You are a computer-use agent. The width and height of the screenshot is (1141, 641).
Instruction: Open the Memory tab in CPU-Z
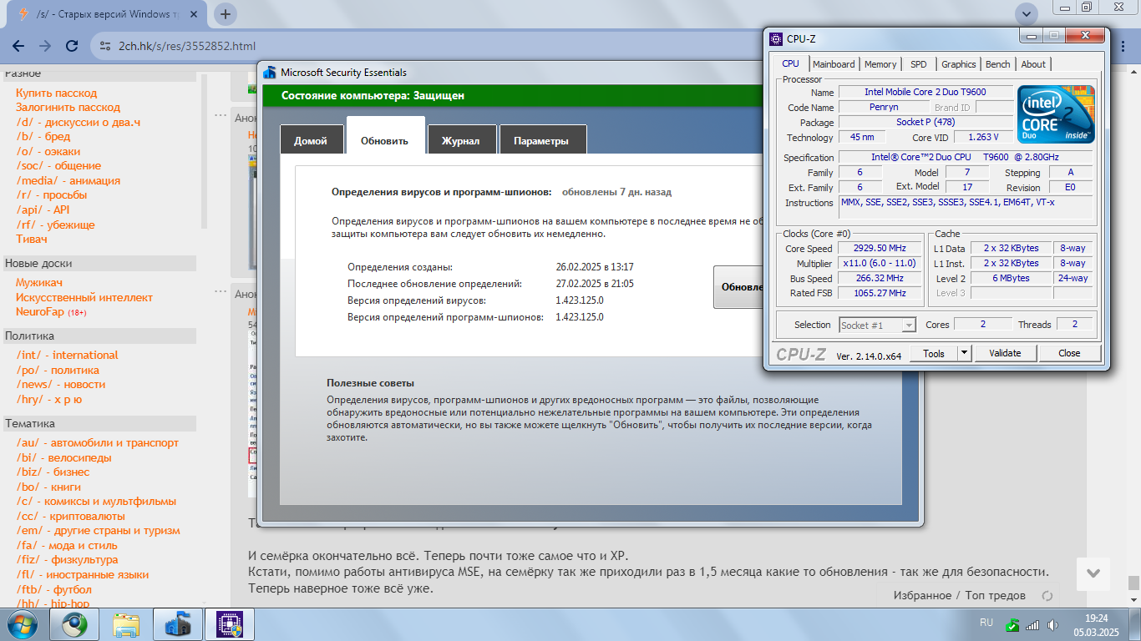point(880,64)
